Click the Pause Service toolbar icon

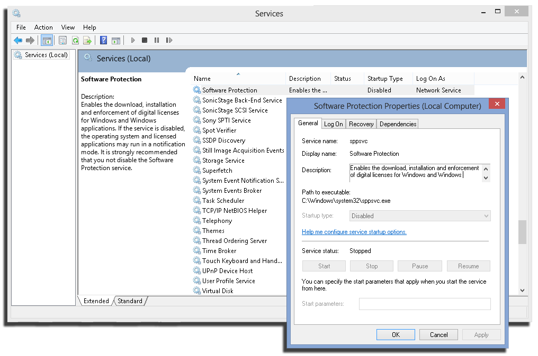pos(156,40)
